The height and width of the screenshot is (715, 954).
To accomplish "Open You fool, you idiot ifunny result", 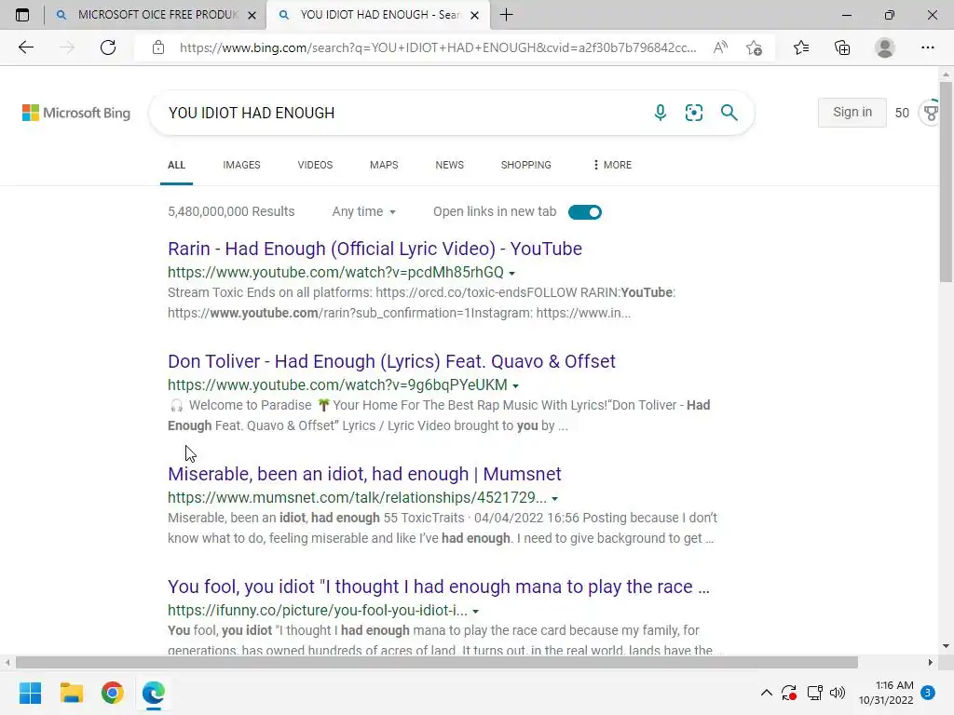I will 439,587.
